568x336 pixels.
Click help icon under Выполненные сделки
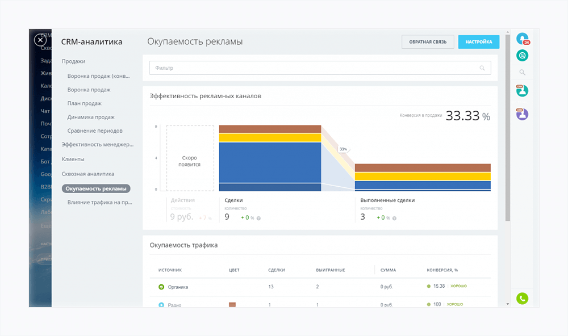coord(394,218)
